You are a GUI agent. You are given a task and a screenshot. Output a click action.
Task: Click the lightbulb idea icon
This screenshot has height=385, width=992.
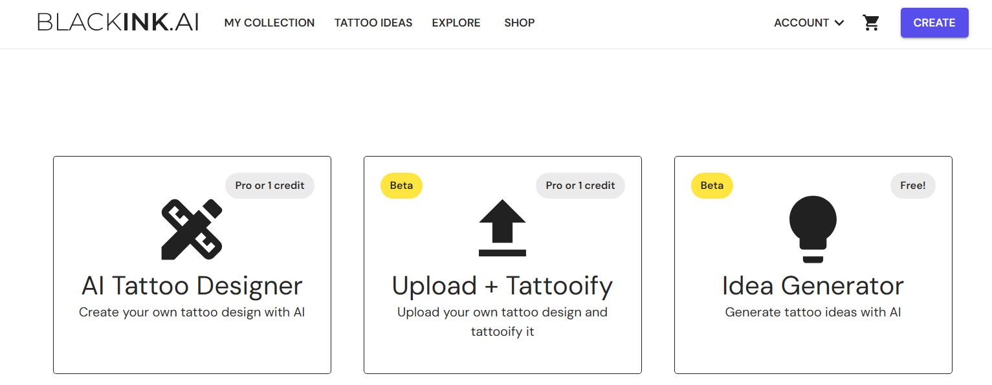(x=813, y=229)
